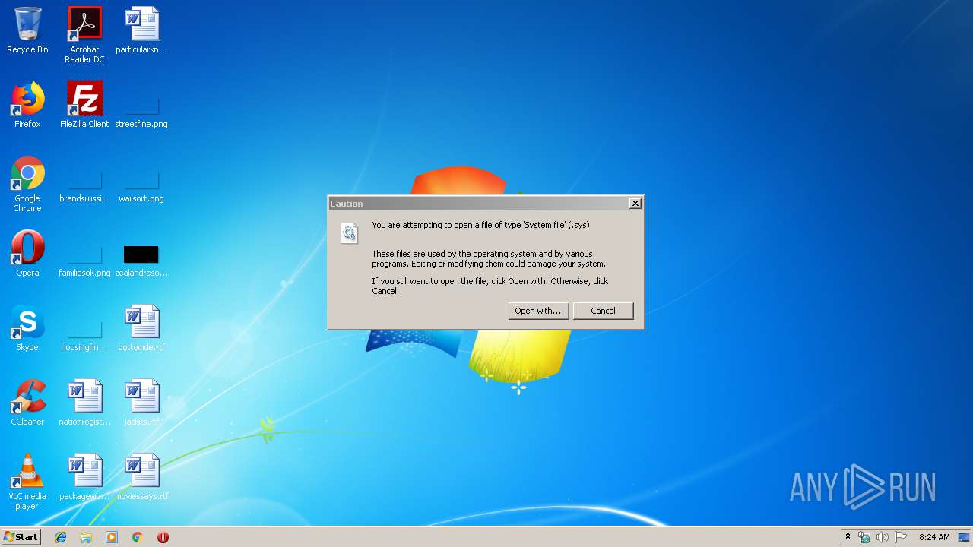Open Opera from taskbar
The width and height of the screenshot is (973, 547).
tap(163, 537)
